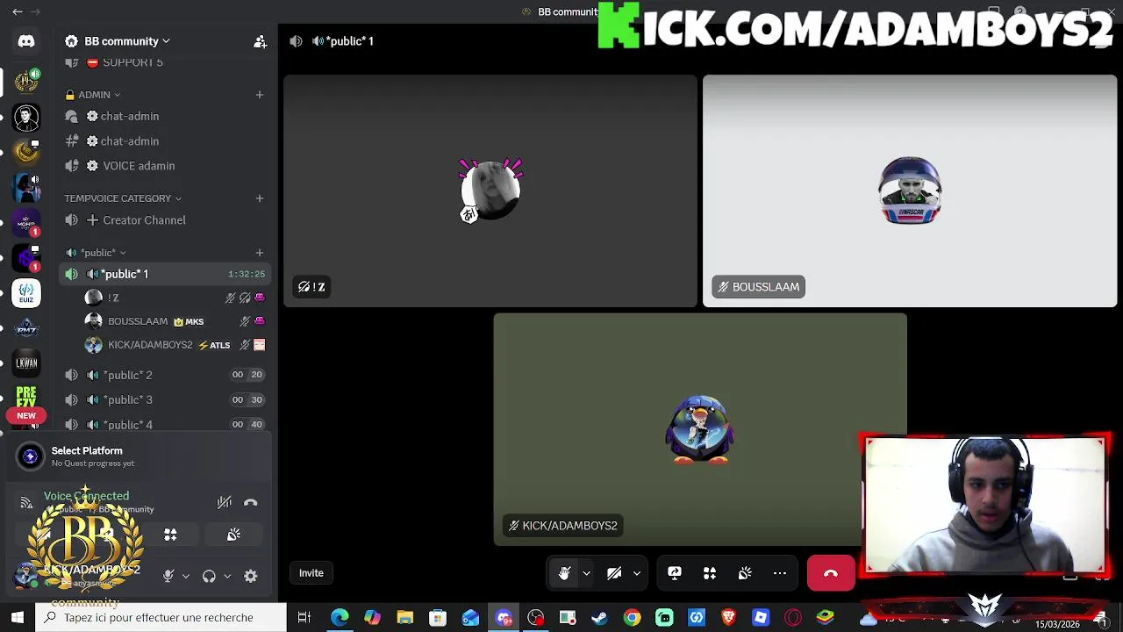1123x632 pixels.
Task: Open Microsoft Edge from the taskbar
Action: [x=340, y=618]
